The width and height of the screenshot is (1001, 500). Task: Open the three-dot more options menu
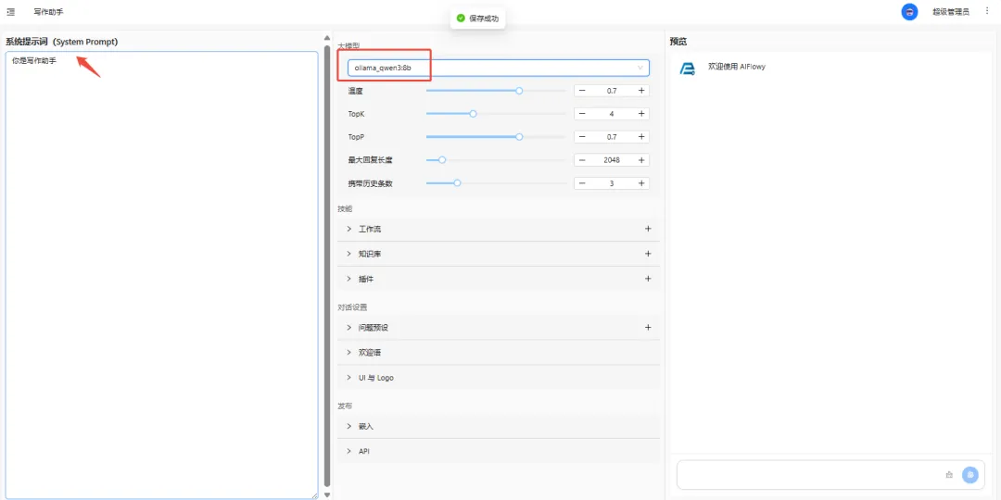point(986,11)
